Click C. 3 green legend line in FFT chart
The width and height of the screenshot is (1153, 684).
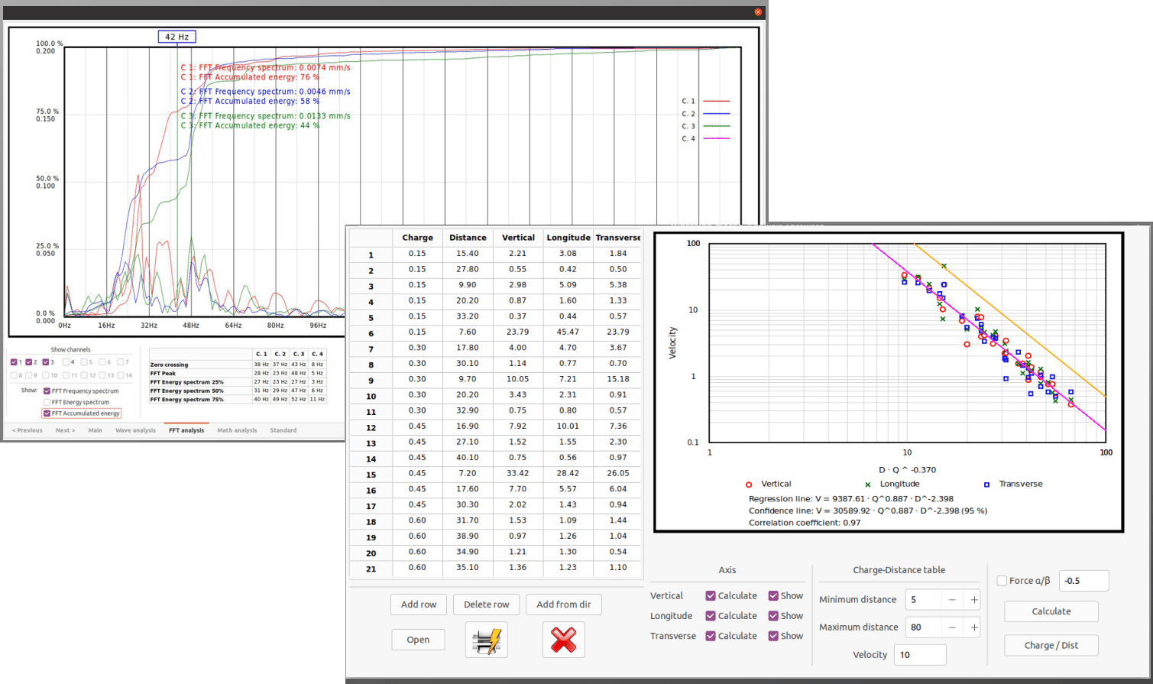tap(716, 126)
